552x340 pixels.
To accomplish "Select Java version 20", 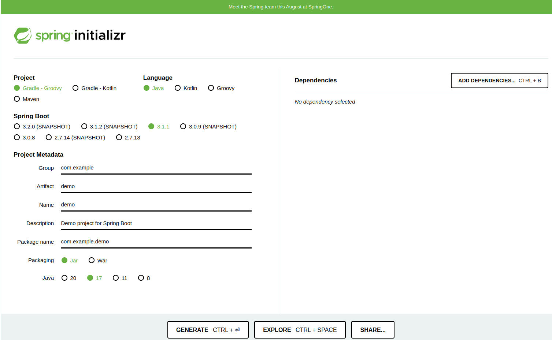I will tap(64, 278).
